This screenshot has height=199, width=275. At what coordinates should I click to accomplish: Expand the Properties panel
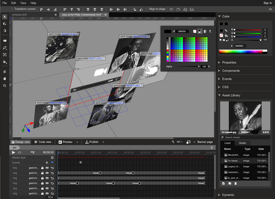coord(219,62)
